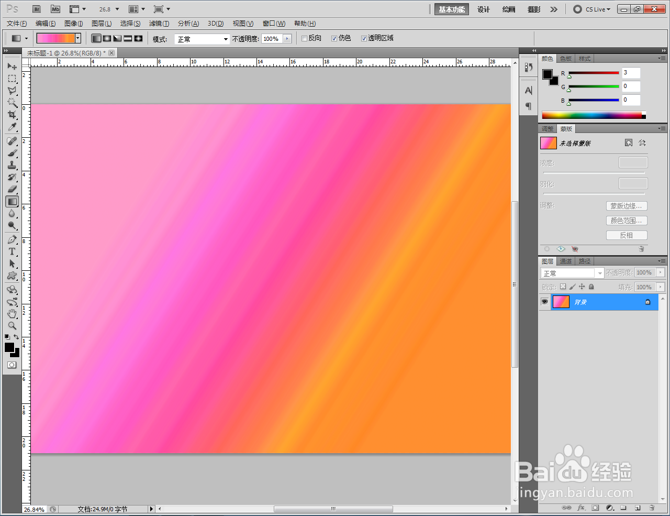Select the Zoom tool in toolbox
Screen dimensions: 670x516
coord(12,326)
